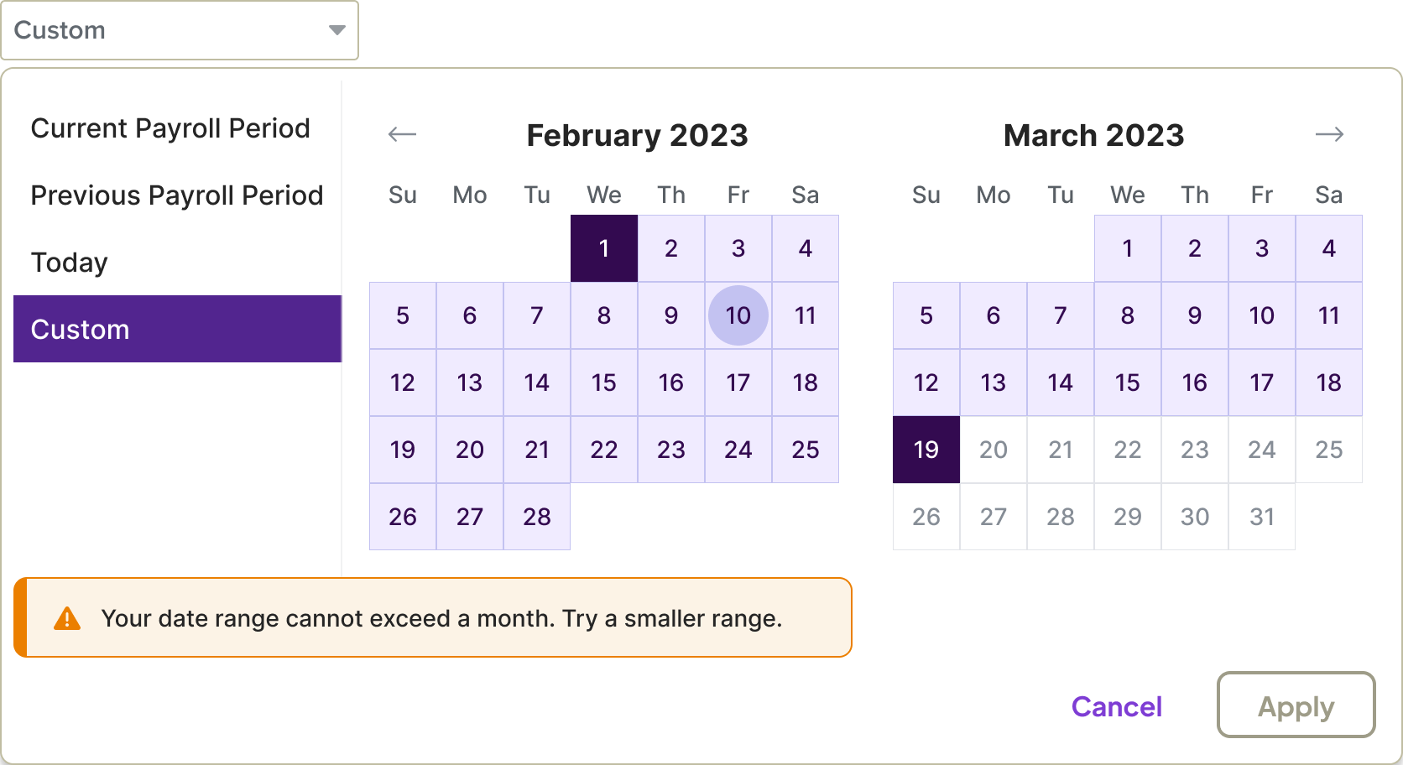The image size is (1403, 765).
Task: Select March 31 in the calendar
Action: pyautogui.click(x=1262, y=517)
